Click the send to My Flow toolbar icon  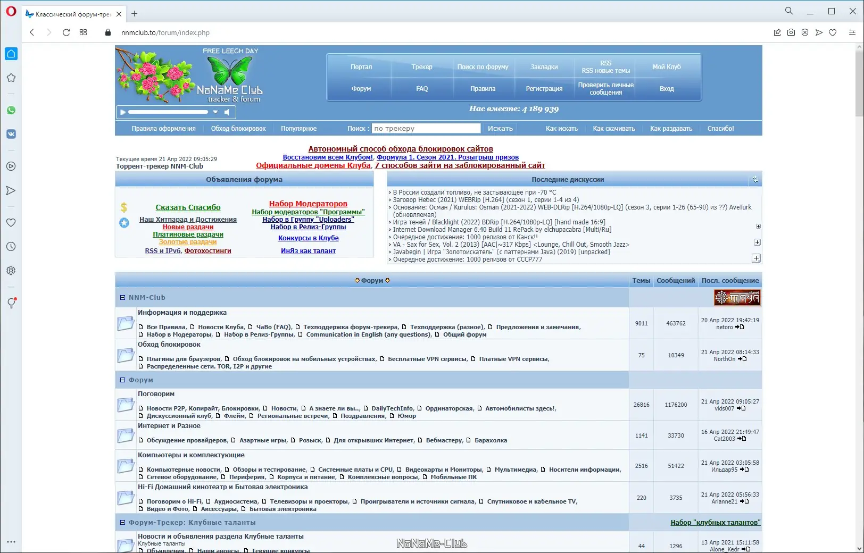tap(819, 32)
